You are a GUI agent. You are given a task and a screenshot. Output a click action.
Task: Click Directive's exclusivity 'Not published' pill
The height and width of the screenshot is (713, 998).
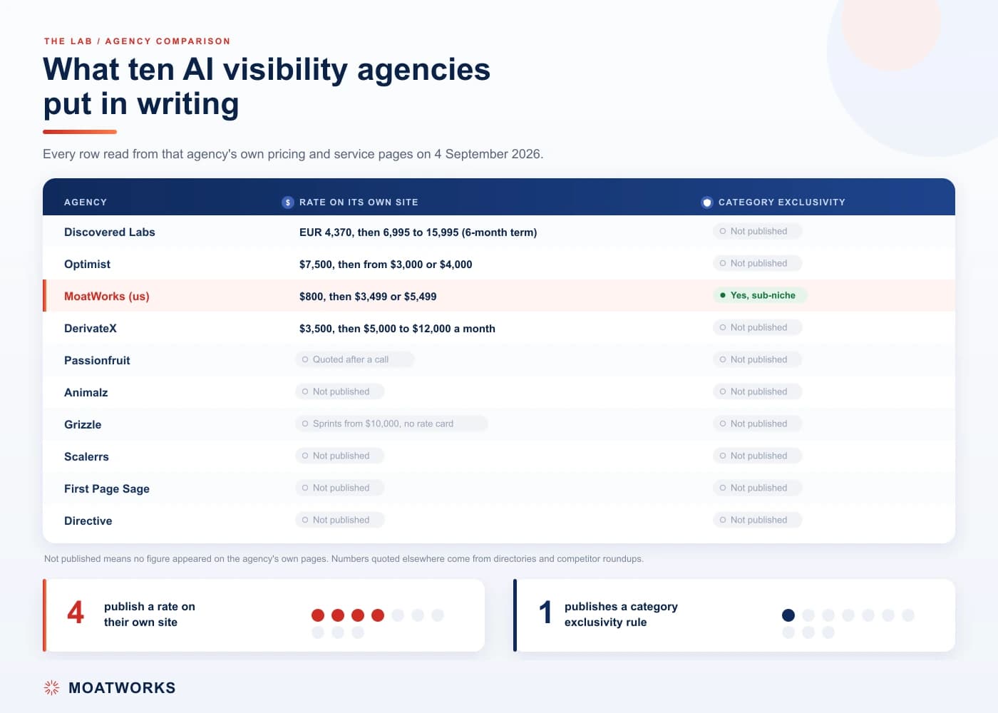click(757, 520)
